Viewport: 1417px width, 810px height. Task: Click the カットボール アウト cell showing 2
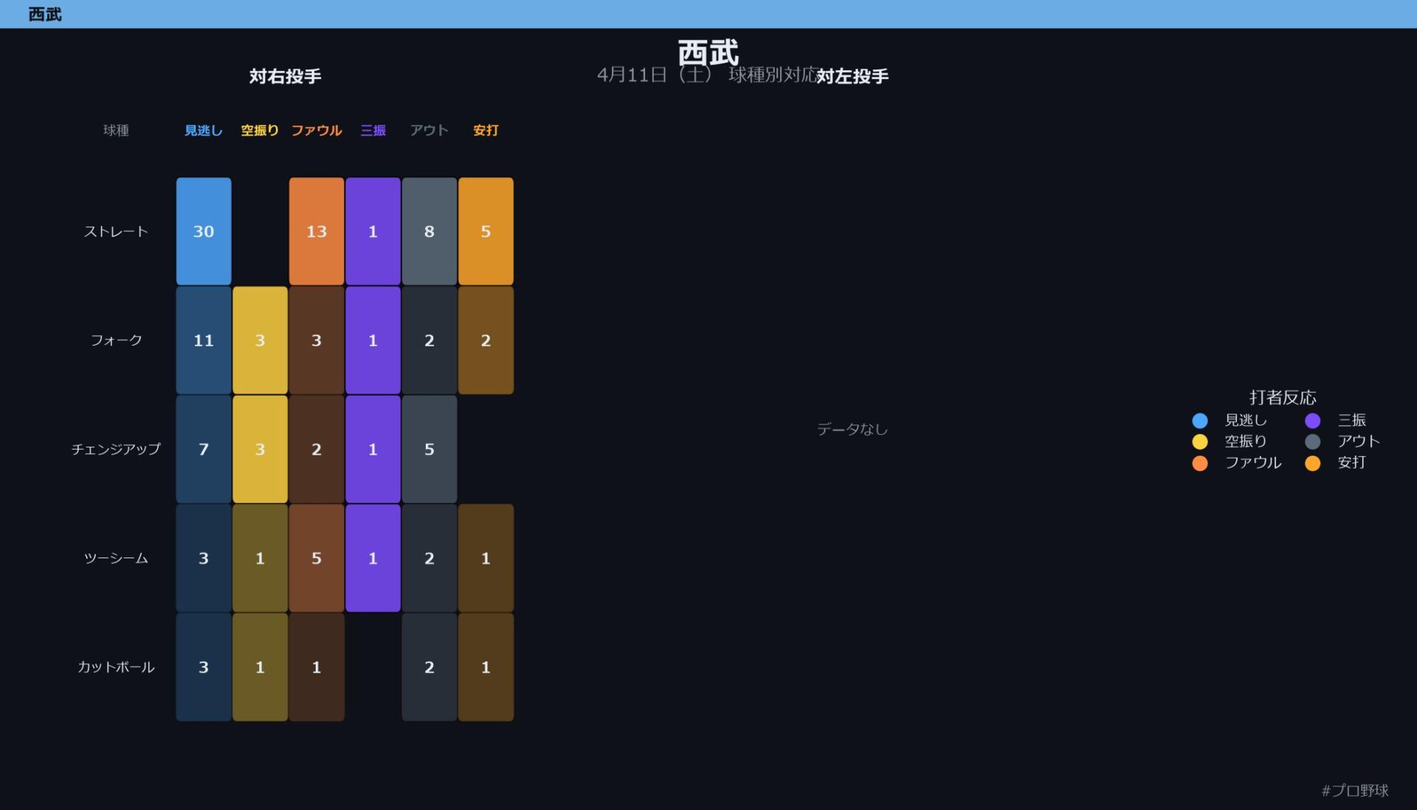[430, 667]
